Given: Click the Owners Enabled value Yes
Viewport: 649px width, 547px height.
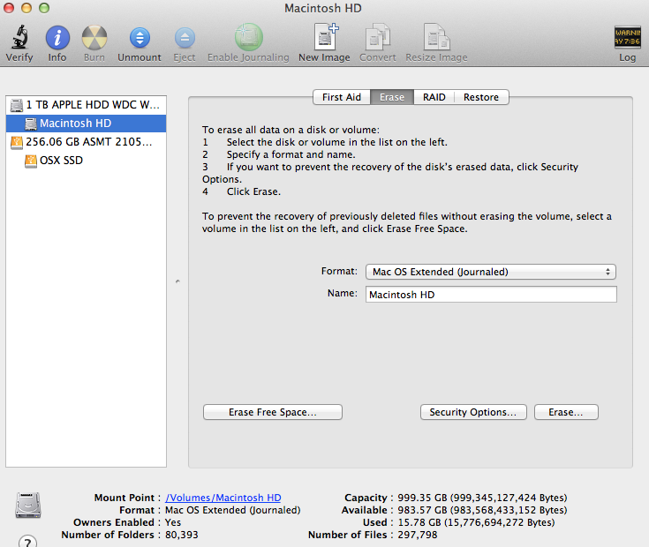Looking at the screenshot, I should 173,522.
